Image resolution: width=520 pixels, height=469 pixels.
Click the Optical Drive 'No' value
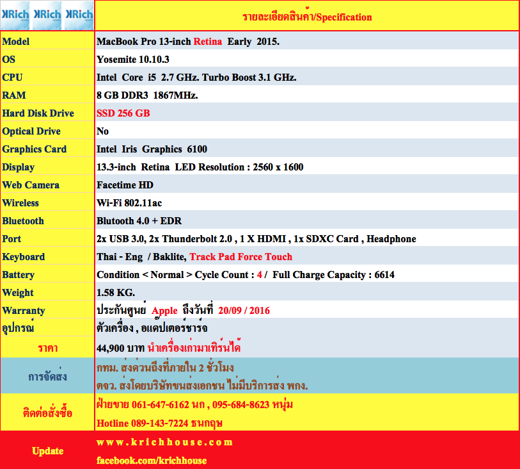pos(102,131)
